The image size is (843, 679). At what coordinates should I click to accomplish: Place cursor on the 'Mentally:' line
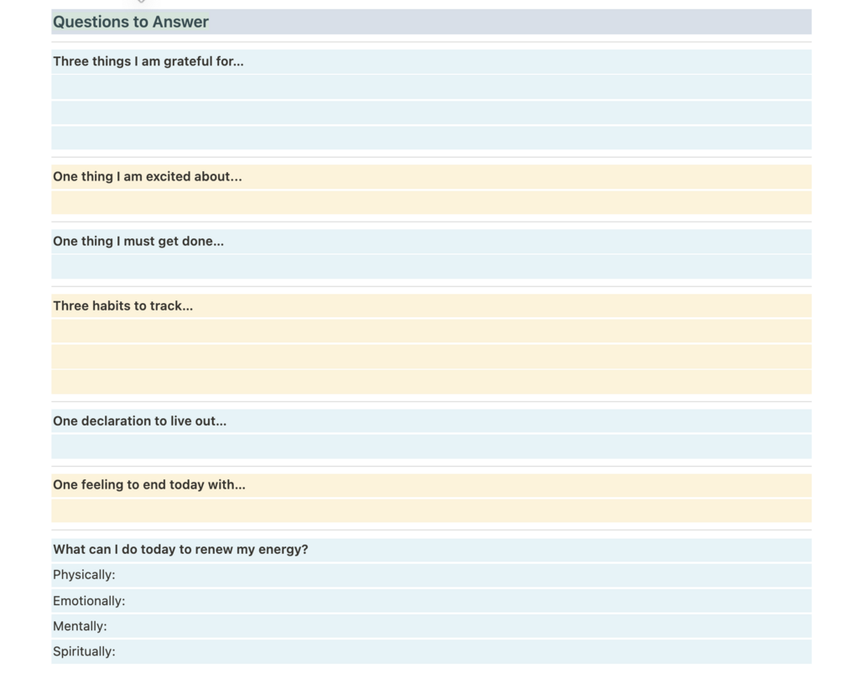point(431,626)
